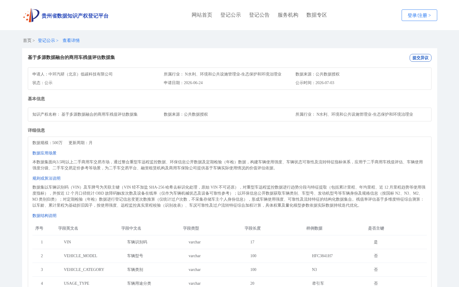Click the 状态：公示 status text

(42, 83)
